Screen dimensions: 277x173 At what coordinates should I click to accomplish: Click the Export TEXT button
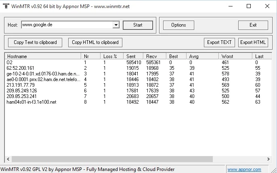click(x=219, y=42)
